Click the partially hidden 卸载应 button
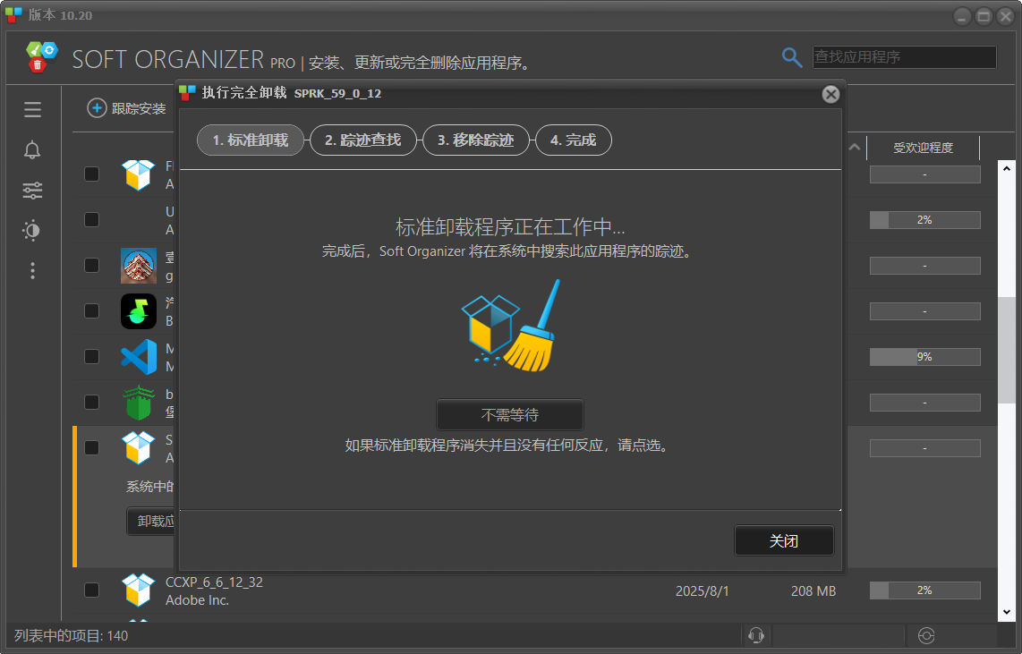 [150, 521]
